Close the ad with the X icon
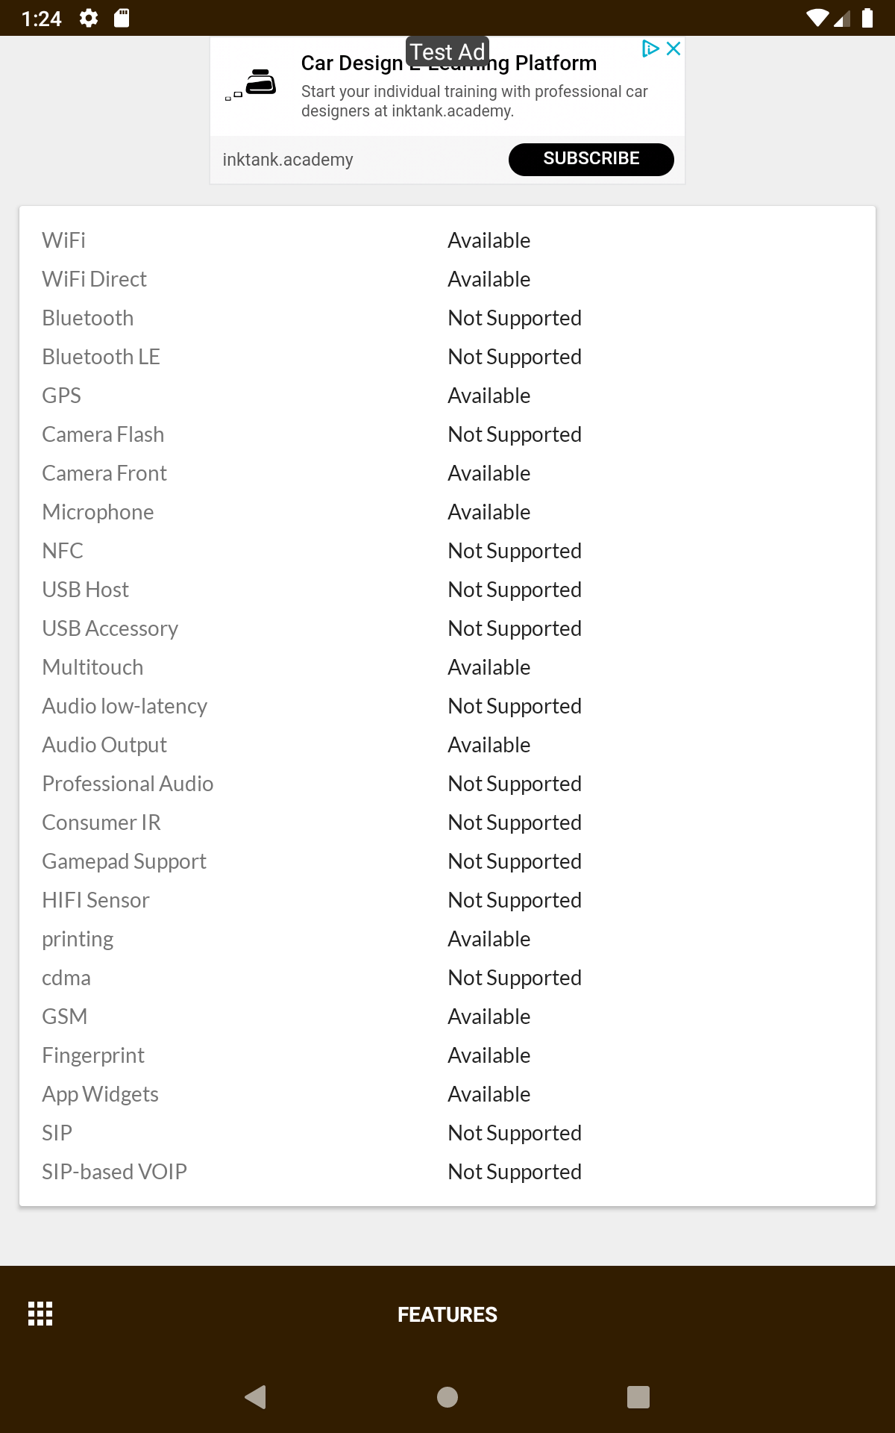 tap(673, 49)
